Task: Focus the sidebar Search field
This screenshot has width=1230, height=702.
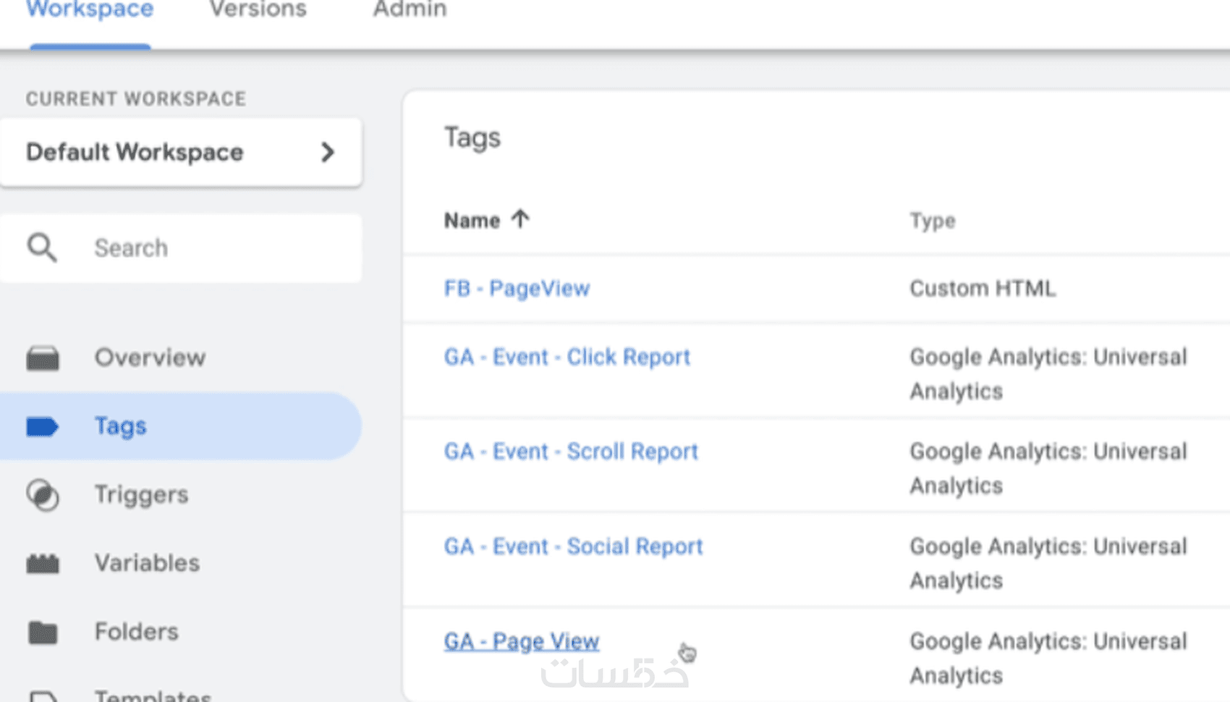Action: (181, 248)
